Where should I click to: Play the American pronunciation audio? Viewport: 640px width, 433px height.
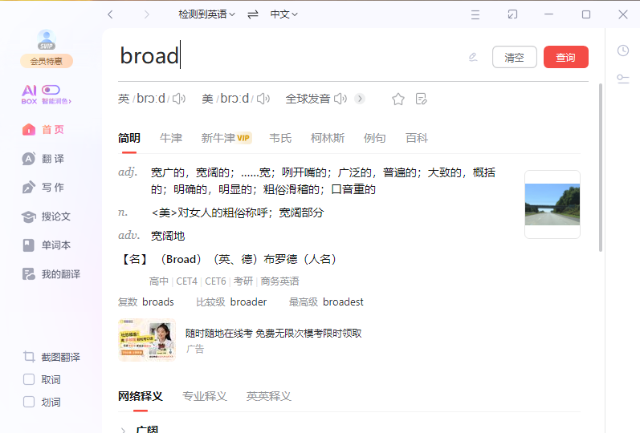point(262,99)
